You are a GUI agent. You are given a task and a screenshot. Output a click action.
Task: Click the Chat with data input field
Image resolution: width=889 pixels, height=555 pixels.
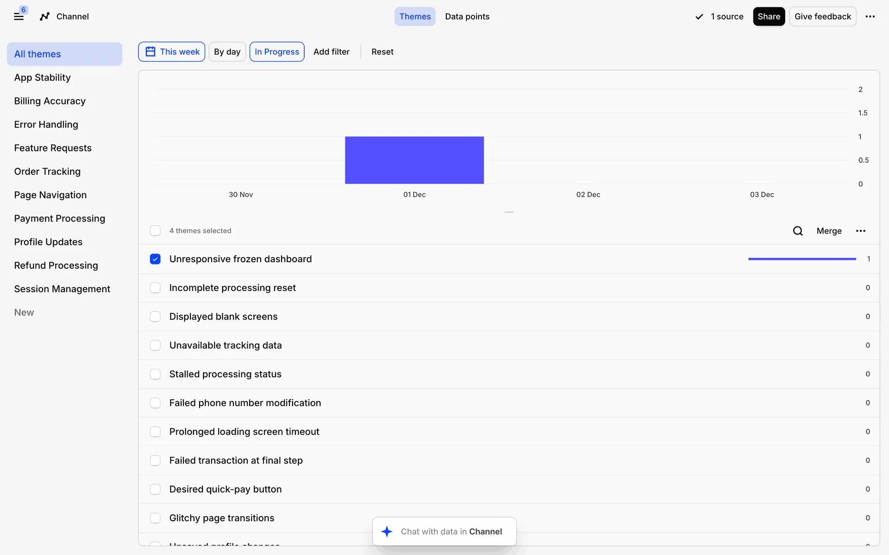(451, 531)
